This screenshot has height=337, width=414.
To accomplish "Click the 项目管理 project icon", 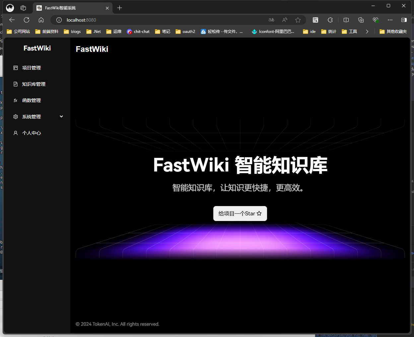I will click(16, 68).
